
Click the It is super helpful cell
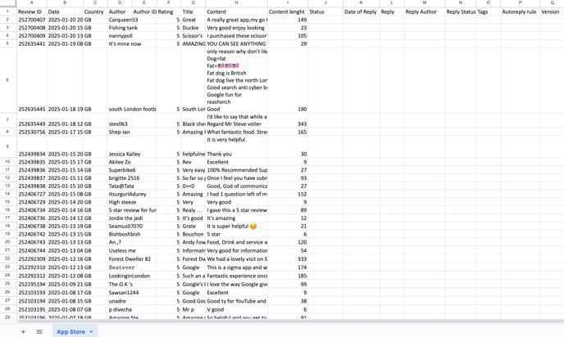point(236,226)
